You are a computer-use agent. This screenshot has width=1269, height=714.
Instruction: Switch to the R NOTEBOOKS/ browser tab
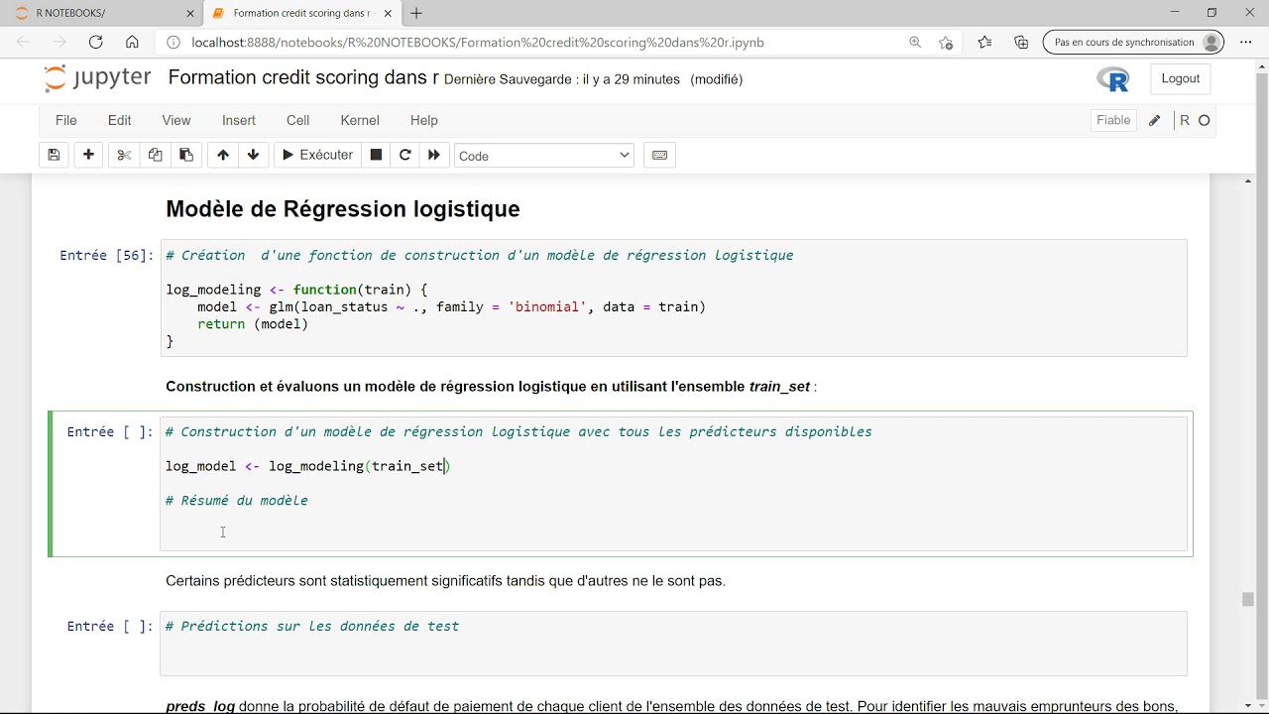point(105,13)
